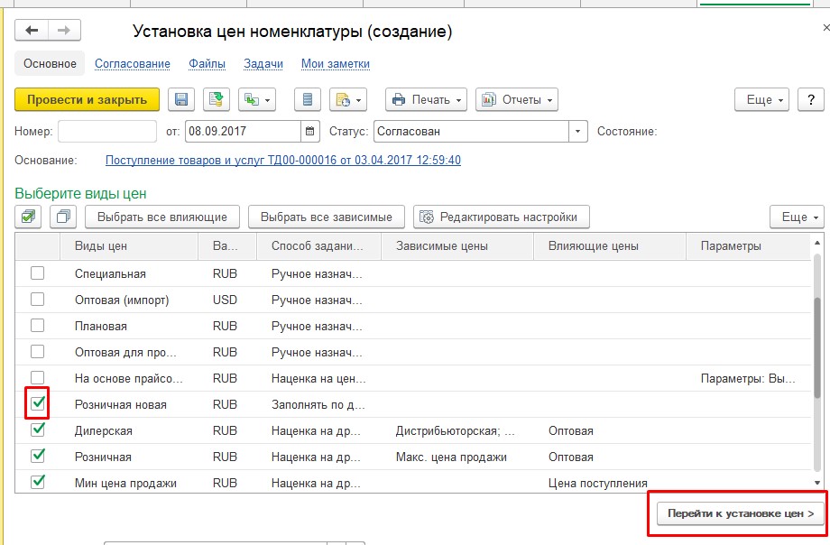
Task: Open the attached-file icon dropdown
Action: click(347, 99)
